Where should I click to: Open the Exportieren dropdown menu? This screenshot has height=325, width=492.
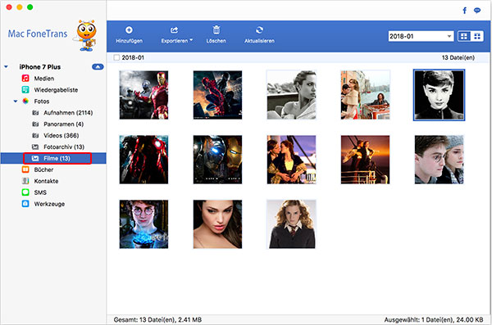176,34
